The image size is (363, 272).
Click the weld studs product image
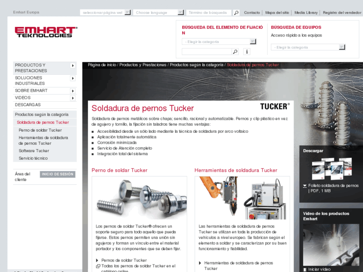[139, 198]
